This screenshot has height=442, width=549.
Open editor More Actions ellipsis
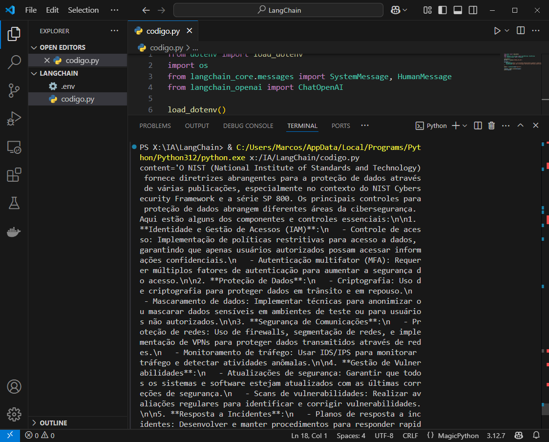pos(536,31)
